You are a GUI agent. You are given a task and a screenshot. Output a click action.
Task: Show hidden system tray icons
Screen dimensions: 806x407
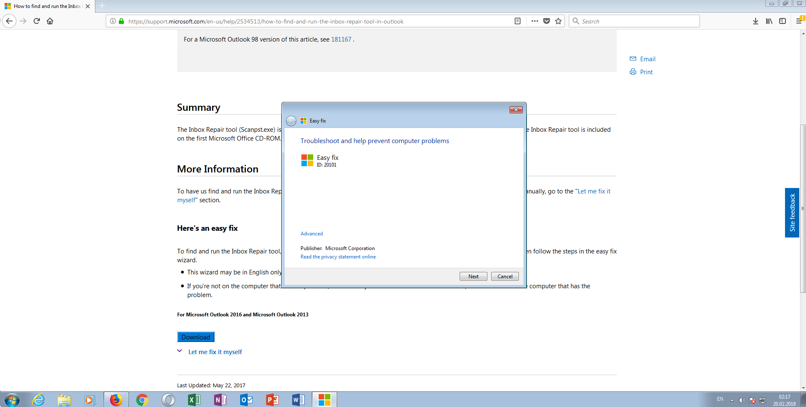point(732,400)
